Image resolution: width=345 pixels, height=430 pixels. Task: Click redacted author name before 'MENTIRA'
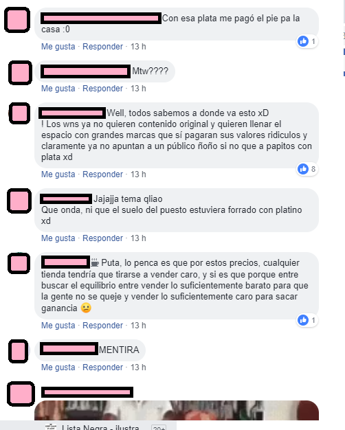click(69, 349)
